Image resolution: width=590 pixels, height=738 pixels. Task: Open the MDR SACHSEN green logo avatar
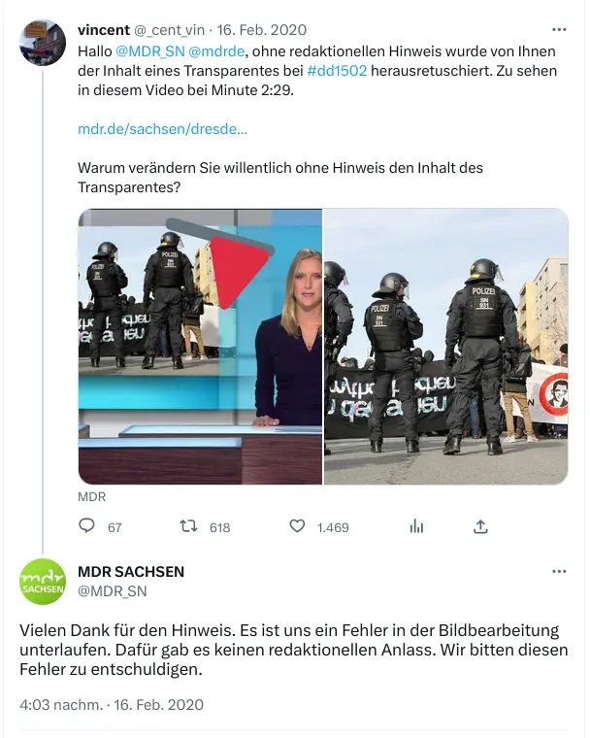click(43, 582)
